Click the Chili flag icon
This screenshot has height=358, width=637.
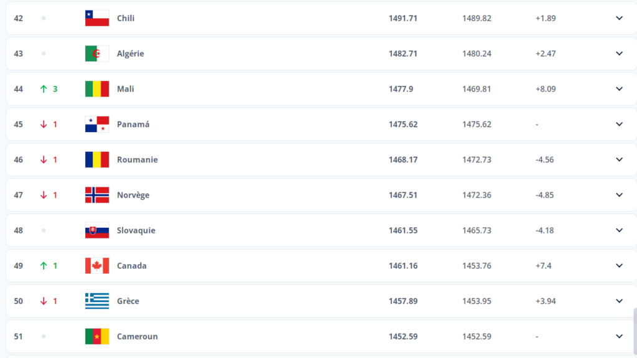click(97, 18)
